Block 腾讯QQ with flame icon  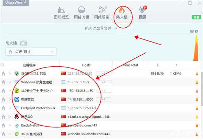(3, 117)
